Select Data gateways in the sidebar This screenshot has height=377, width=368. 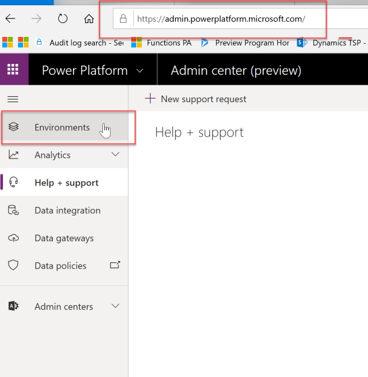pos(64,238)
